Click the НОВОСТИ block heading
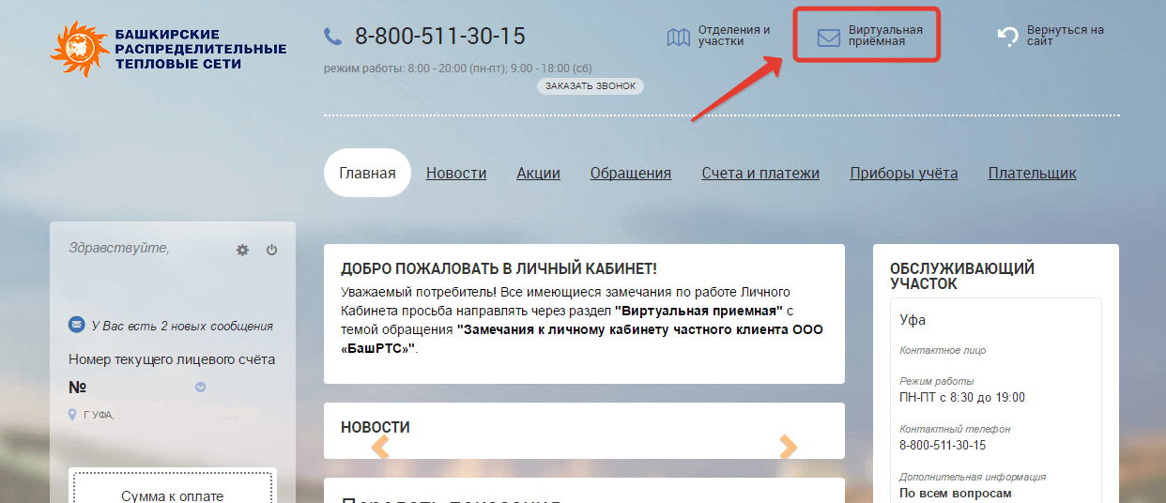 (x=376, y=427)
